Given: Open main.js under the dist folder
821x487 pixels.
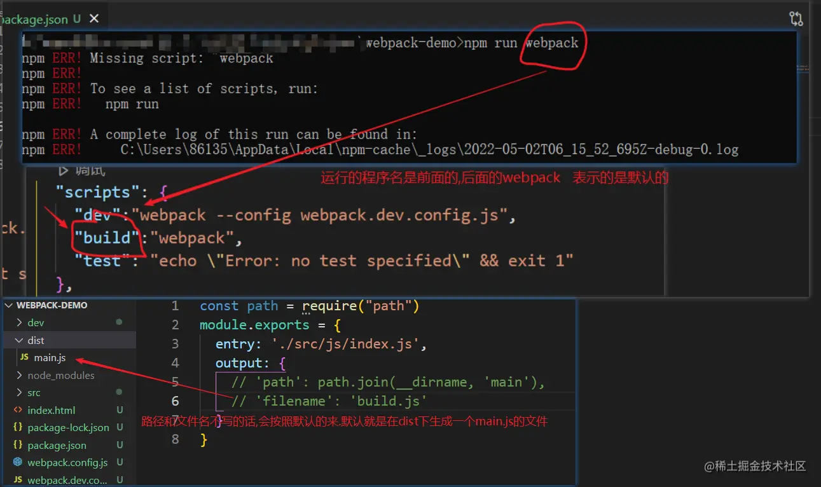Looking at the screenshot, I should click(x=50, y=358).
